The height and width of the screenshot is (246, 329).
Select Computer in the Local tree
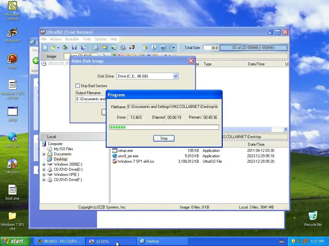tap(55, 144)
